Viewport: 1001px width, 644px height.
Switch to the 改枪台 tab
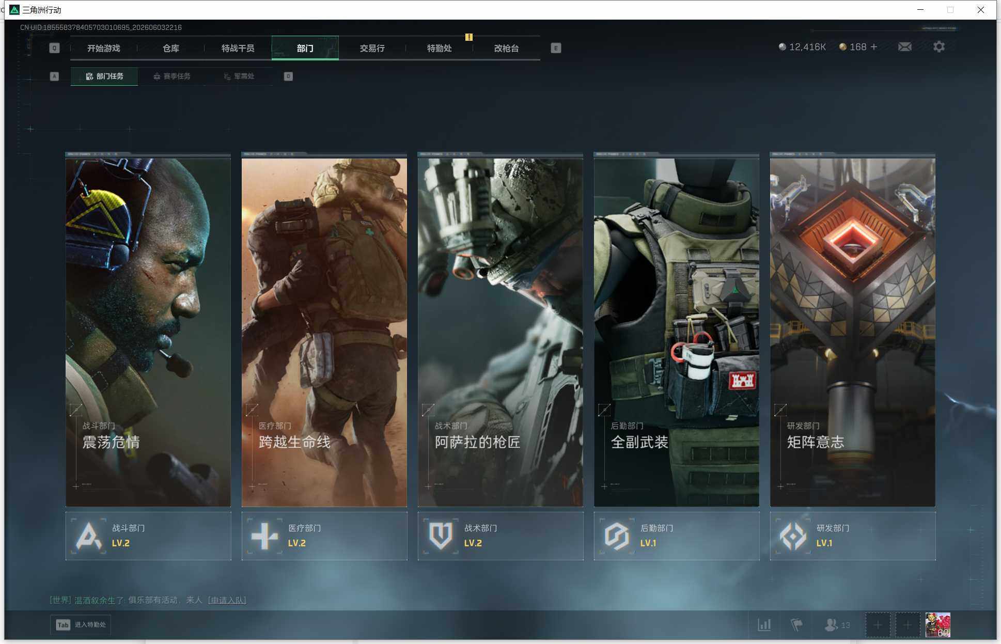pos(507,48)
